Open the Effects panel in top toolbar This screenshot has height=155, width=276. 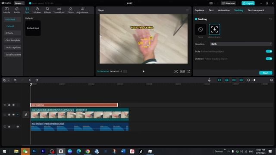pyautogui.click(x=47, y=10)
